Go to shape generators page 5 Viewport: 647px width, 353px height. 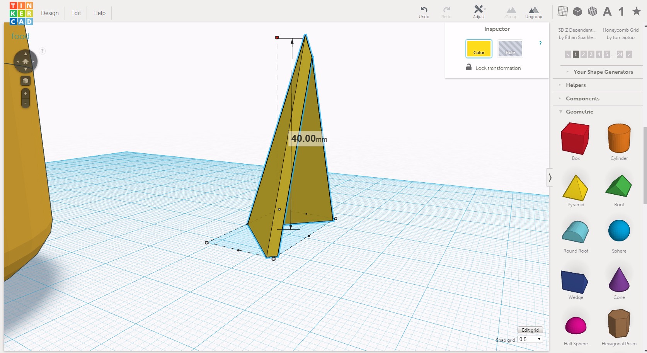606,54
